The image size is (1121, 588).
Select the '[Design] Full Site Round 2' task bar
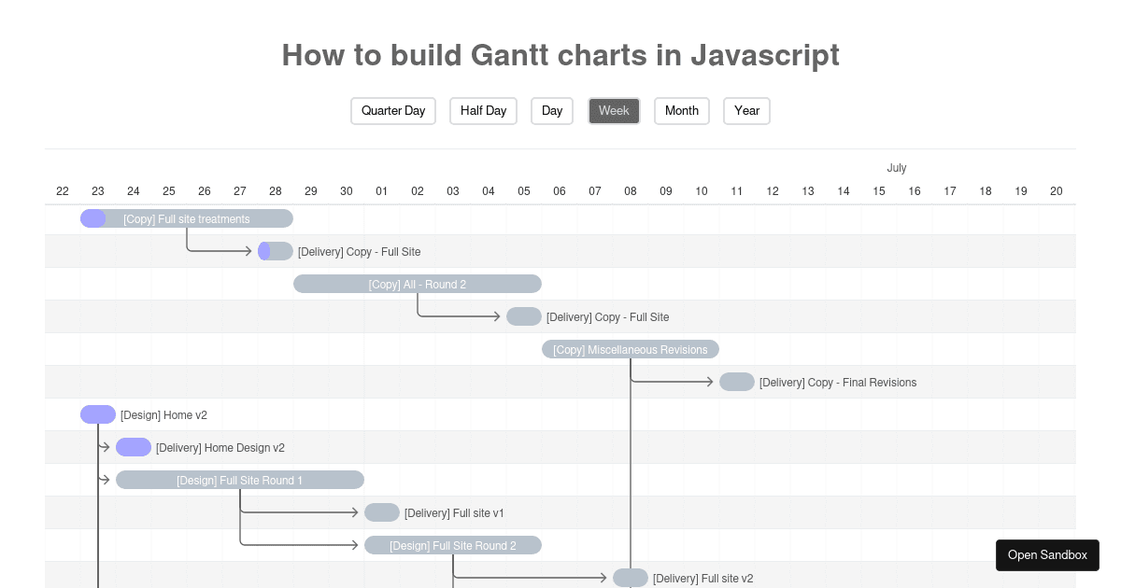coord(453,545)
